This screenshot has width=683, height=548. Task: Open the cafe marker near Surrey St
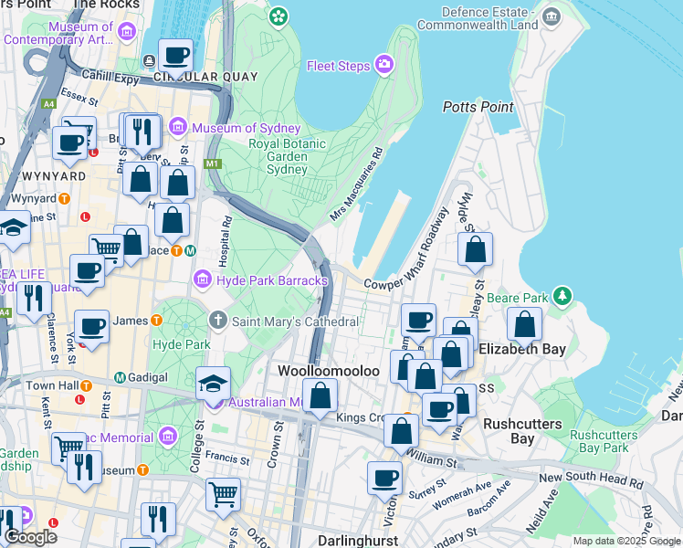tap(384, 481)
